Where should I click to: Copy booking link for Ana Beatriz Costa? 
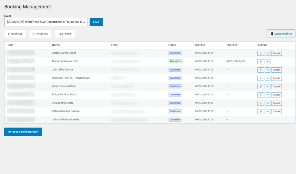[260, 103]
